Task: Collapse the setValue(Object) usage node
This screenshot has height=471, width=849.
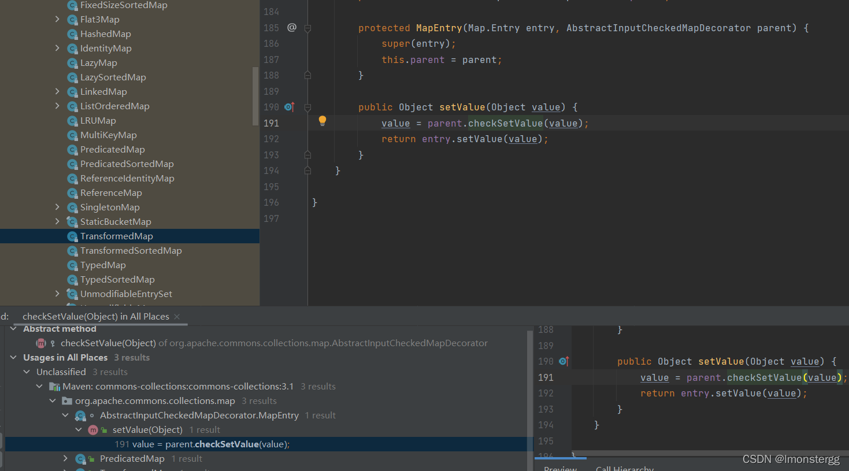Action: 79,430
